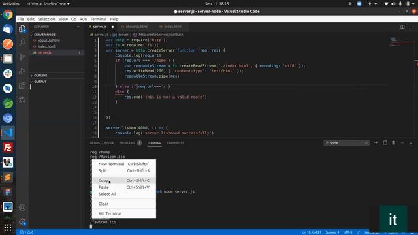Switch to the Comments panel tab
Viewport: 418px width, 235px height.
(x=175, y=143)
